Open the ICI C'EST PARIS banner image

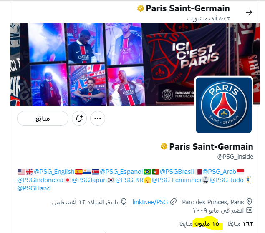point(135,64)
